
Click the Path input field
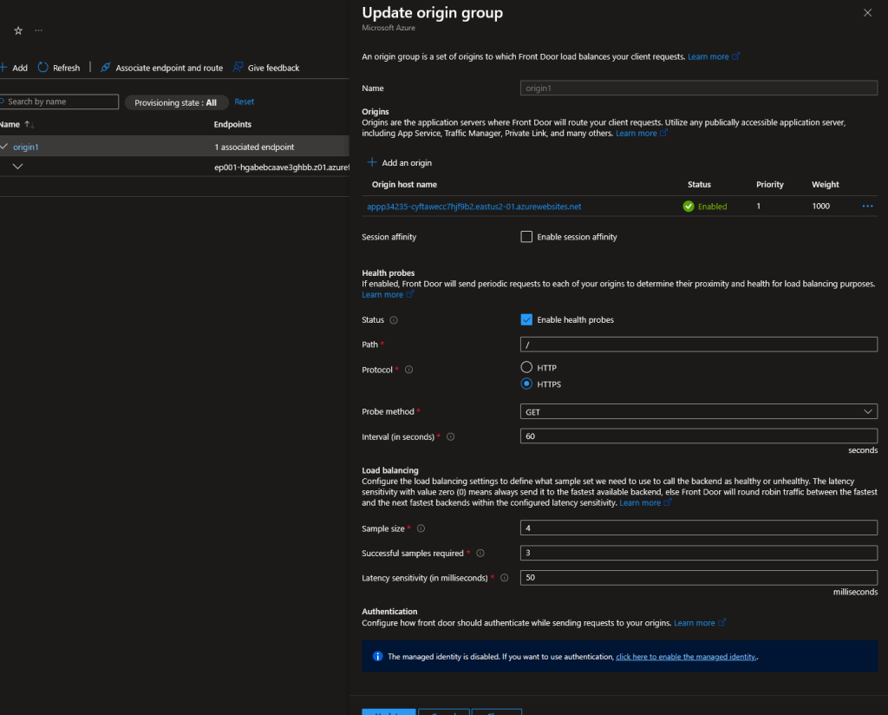[698, 344]
